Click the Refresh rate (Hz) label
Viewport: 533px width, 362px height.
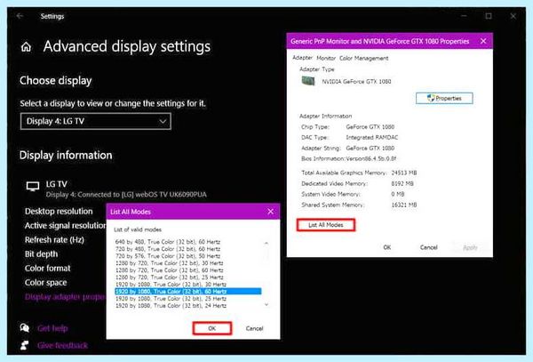pyautogui.click(x=54, y=240)
